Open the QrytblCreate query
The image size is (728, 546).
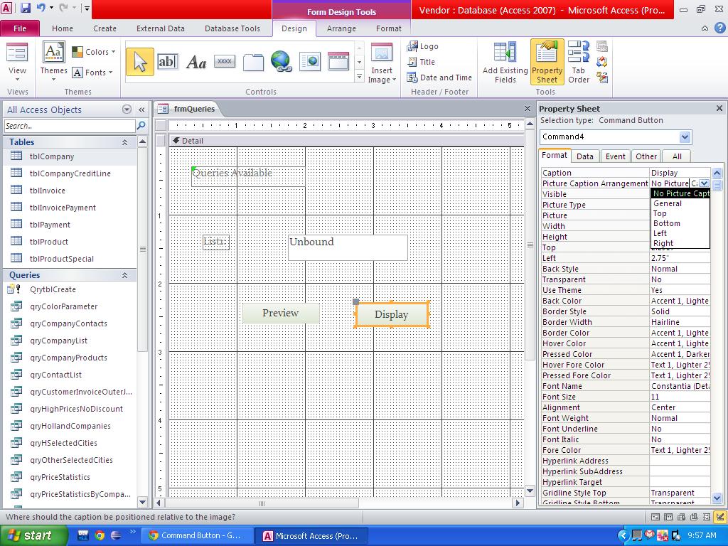(x=70, y=289)
